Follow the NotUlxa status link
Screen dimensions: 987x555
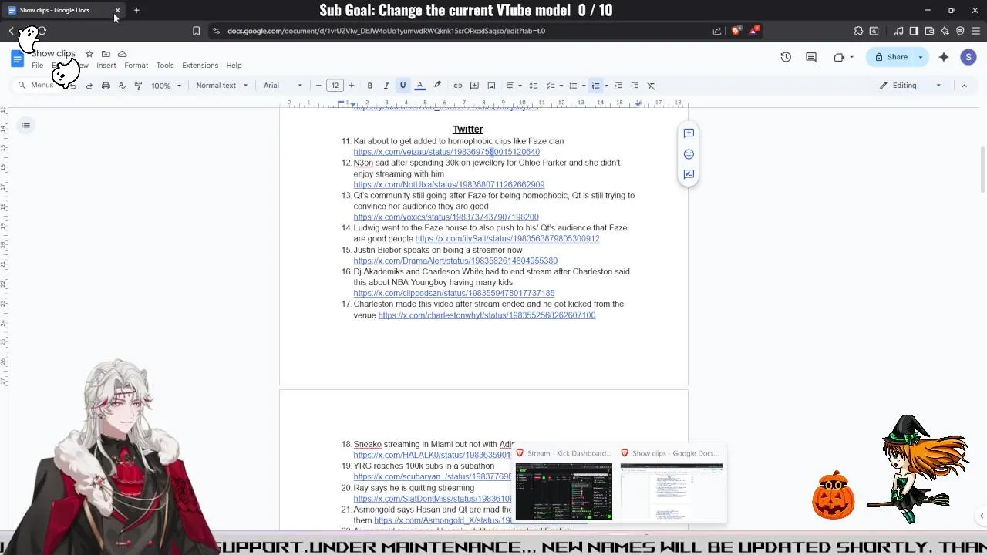point(449,185)
